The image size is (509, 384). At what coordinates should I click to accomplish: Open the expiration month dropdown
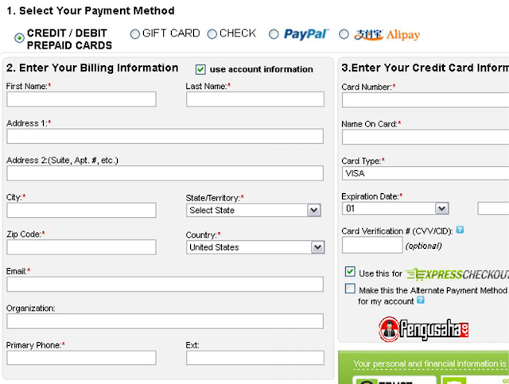pos(395,208)
